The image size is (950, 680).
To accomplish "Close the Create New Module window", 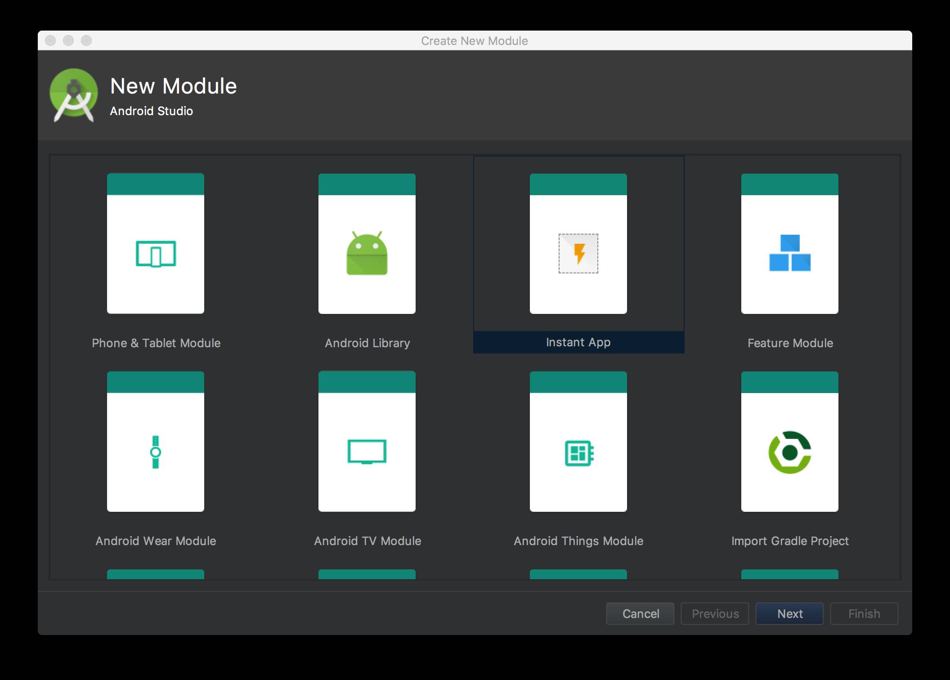I will coord(50,40).
